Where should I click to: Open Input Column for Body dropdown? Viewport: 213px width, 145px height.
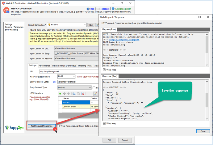tap(76, 53)
